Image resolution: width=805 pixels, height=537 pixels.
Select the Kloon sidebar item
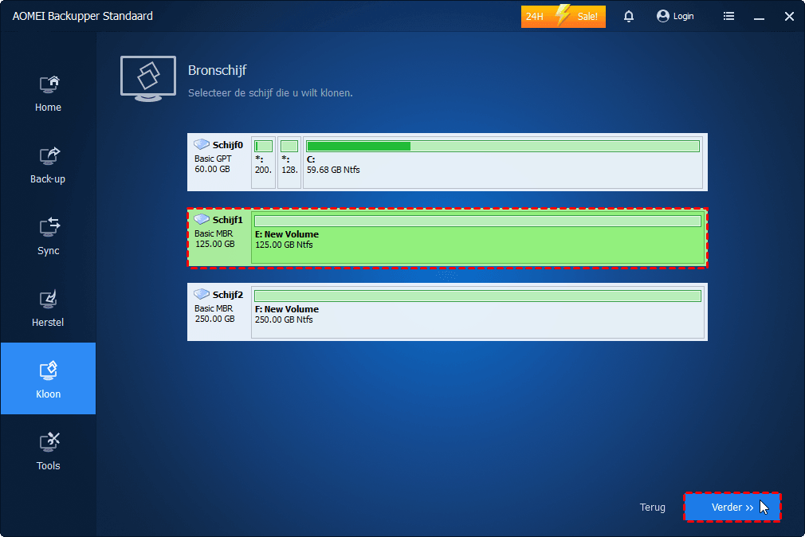[x=49, y=378]
